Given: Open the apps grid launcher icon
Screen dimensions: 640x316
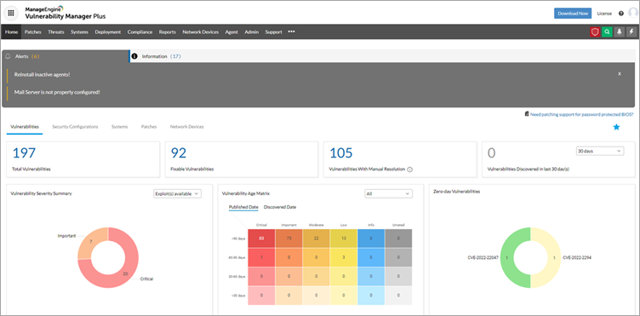Looking at the screenshot, I should coord(11,13).
